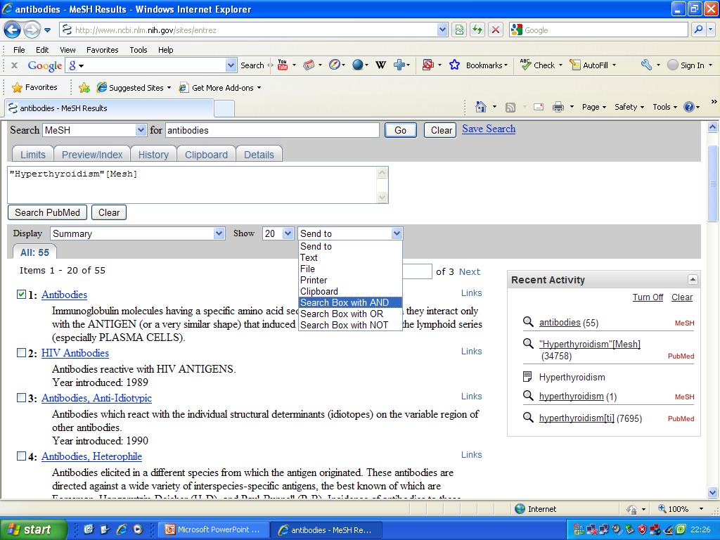The height and width of the screenshot is (540, 720).
Task: Uncheck the checkbox for 1: Antibodies
Action: click(21, 295)
